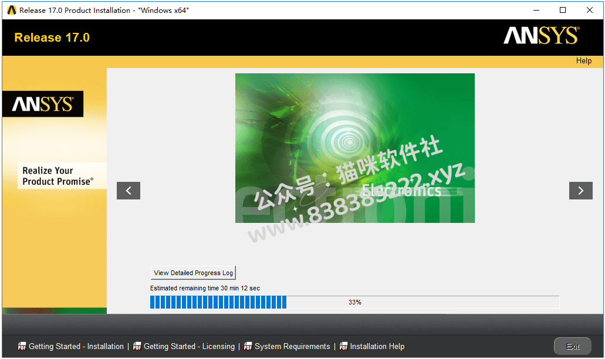Click the 'Estimated remaining time 30 min 12 sec' text
The width and height of the screenshot is (605, 359).
(x=205, y=288)
